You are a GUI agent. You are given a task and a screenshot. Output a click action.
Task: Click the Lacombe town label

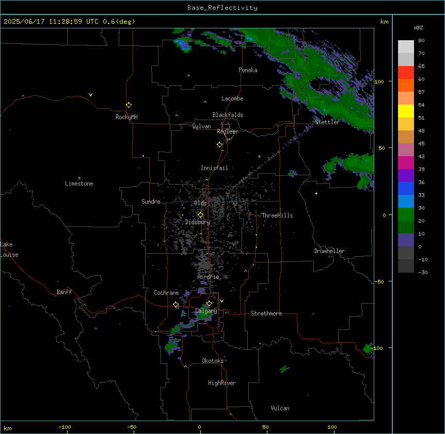(x=232, y=98)
